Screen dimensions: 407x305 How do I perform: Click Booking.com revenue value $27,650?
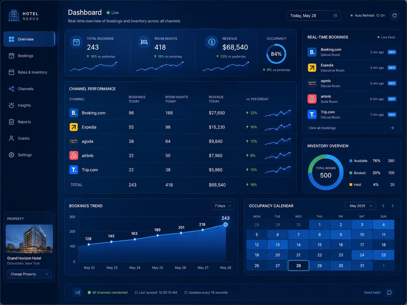point(217,113)
